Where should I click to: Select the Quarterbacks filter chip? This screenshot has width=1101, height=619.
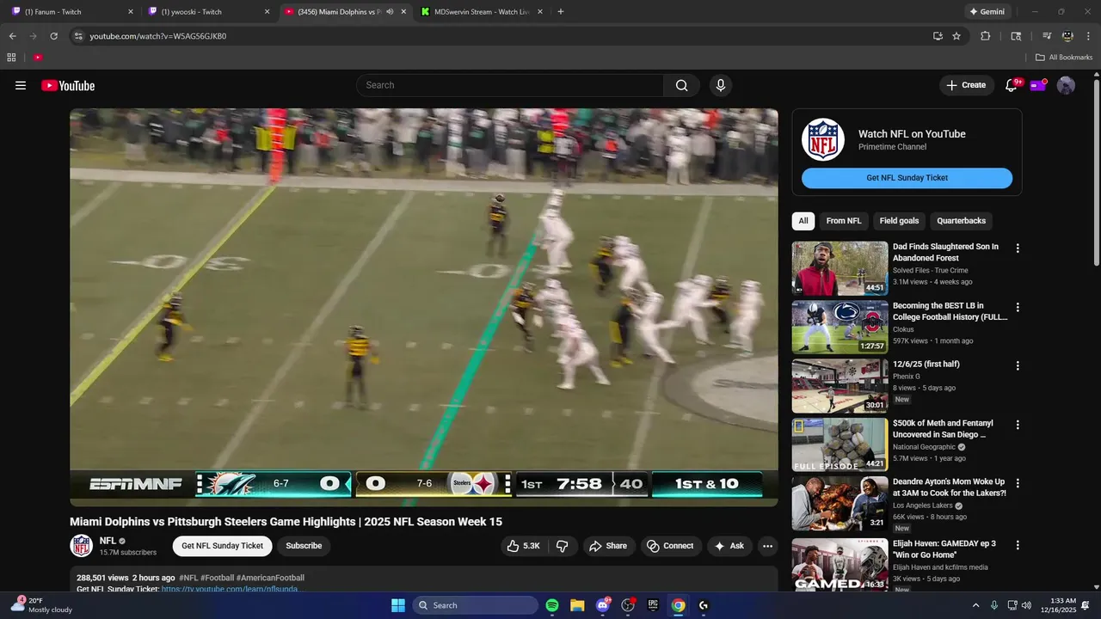962,221
